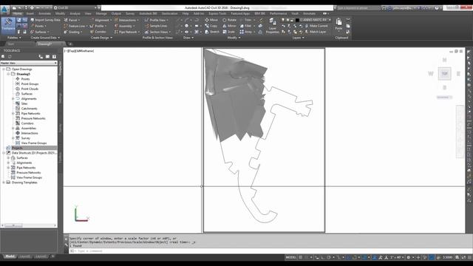Select the Mirror tool
Screen dimensions: 473x266
tap(230, 26)
